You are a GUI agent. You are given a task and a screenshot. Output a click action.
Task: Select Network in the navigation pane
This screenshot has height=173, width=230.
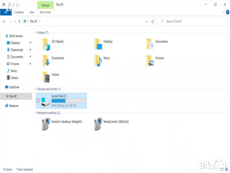click(14, 106)
